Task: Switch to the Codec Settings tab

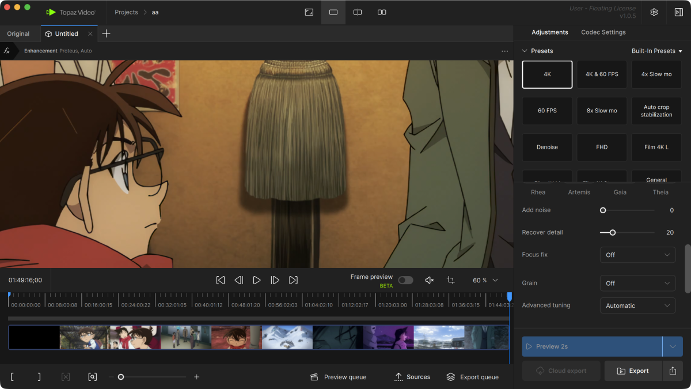Action: point(603,32)
